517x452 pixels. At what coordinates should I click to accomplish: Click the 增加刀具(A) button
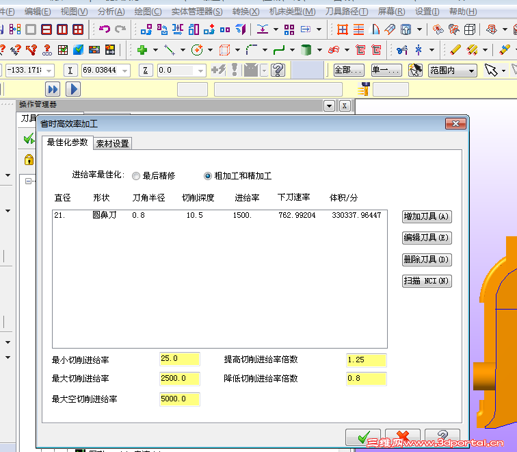[x=427, y=216]
